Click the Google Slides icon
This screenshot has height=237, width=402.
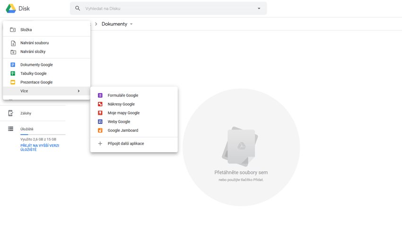point(13,82)
